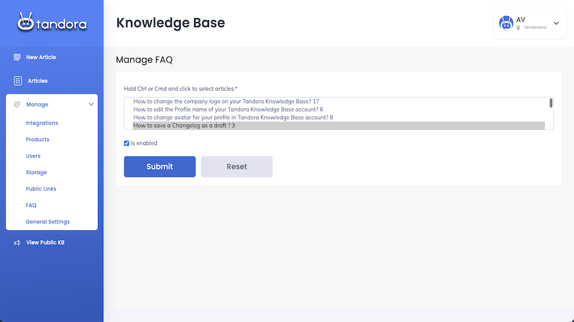Select the company logo article option

click(339, 102)
